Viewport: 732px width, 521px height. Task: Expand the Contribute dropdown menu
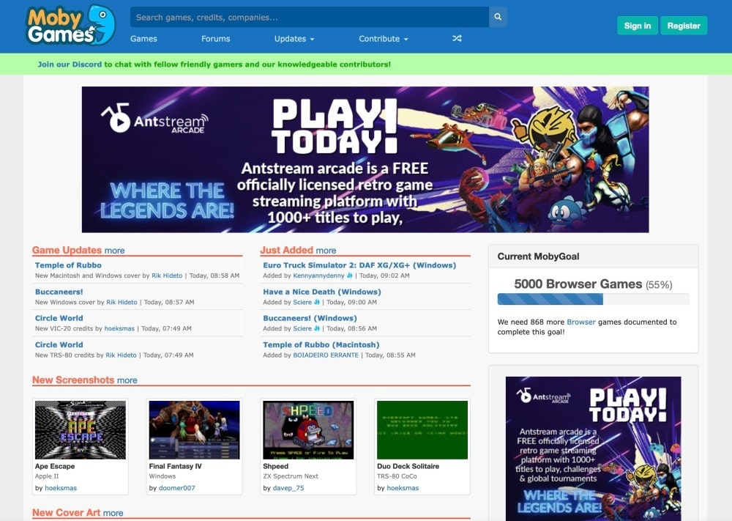[x=384, y=39]
